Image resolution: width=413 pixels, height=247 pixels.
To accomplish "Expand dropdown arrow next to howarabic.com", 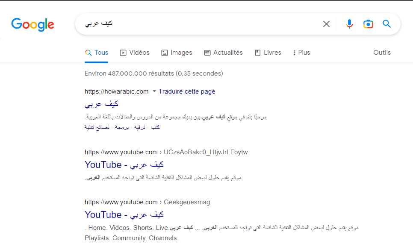I will pos(154,91).
